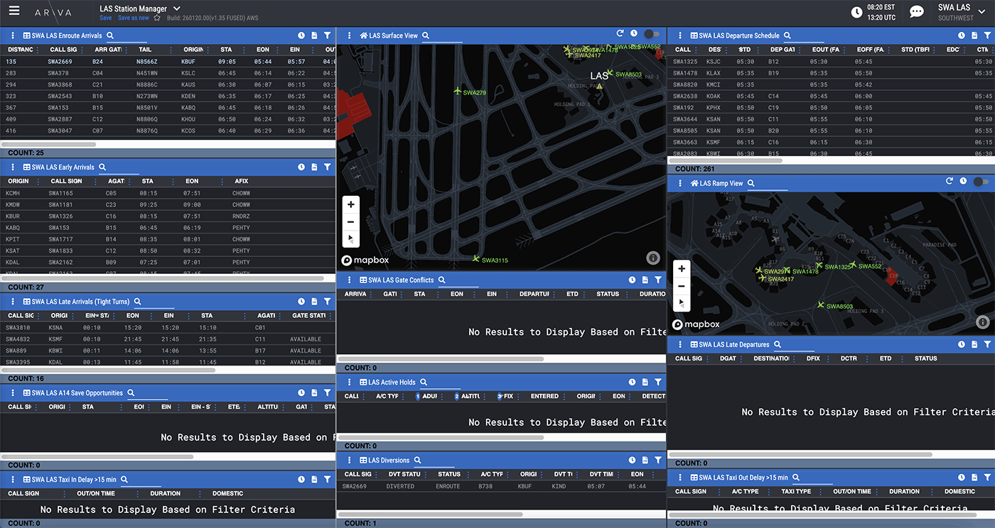Click filter icon in Enroute Arrivals panel
This screenshot has height=528, width=995.
327,35
